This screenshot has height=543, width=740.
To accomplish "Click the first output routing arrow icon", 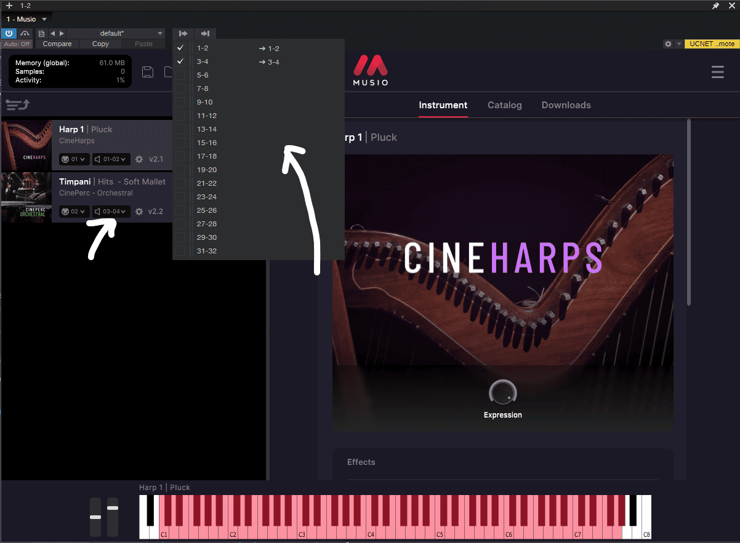I will click(183, 33).
